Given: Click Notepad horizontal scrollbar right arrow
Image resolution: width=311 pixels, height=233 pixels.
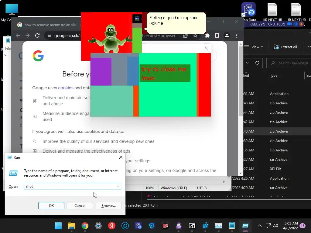Looking at the screenshot, I should [x=224, y=182].
